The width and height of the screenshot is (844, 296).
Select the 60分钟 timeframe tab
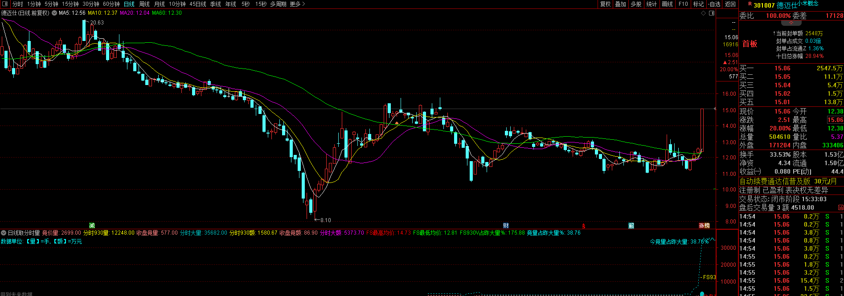[111, 4]
